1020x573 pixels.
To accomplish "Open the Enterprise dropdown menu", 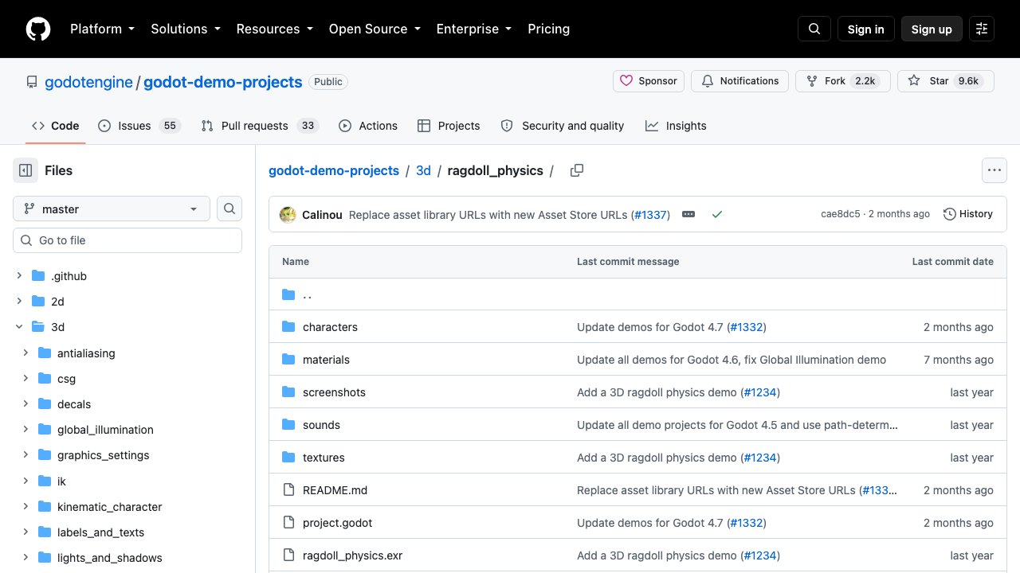I will (475, 29).
